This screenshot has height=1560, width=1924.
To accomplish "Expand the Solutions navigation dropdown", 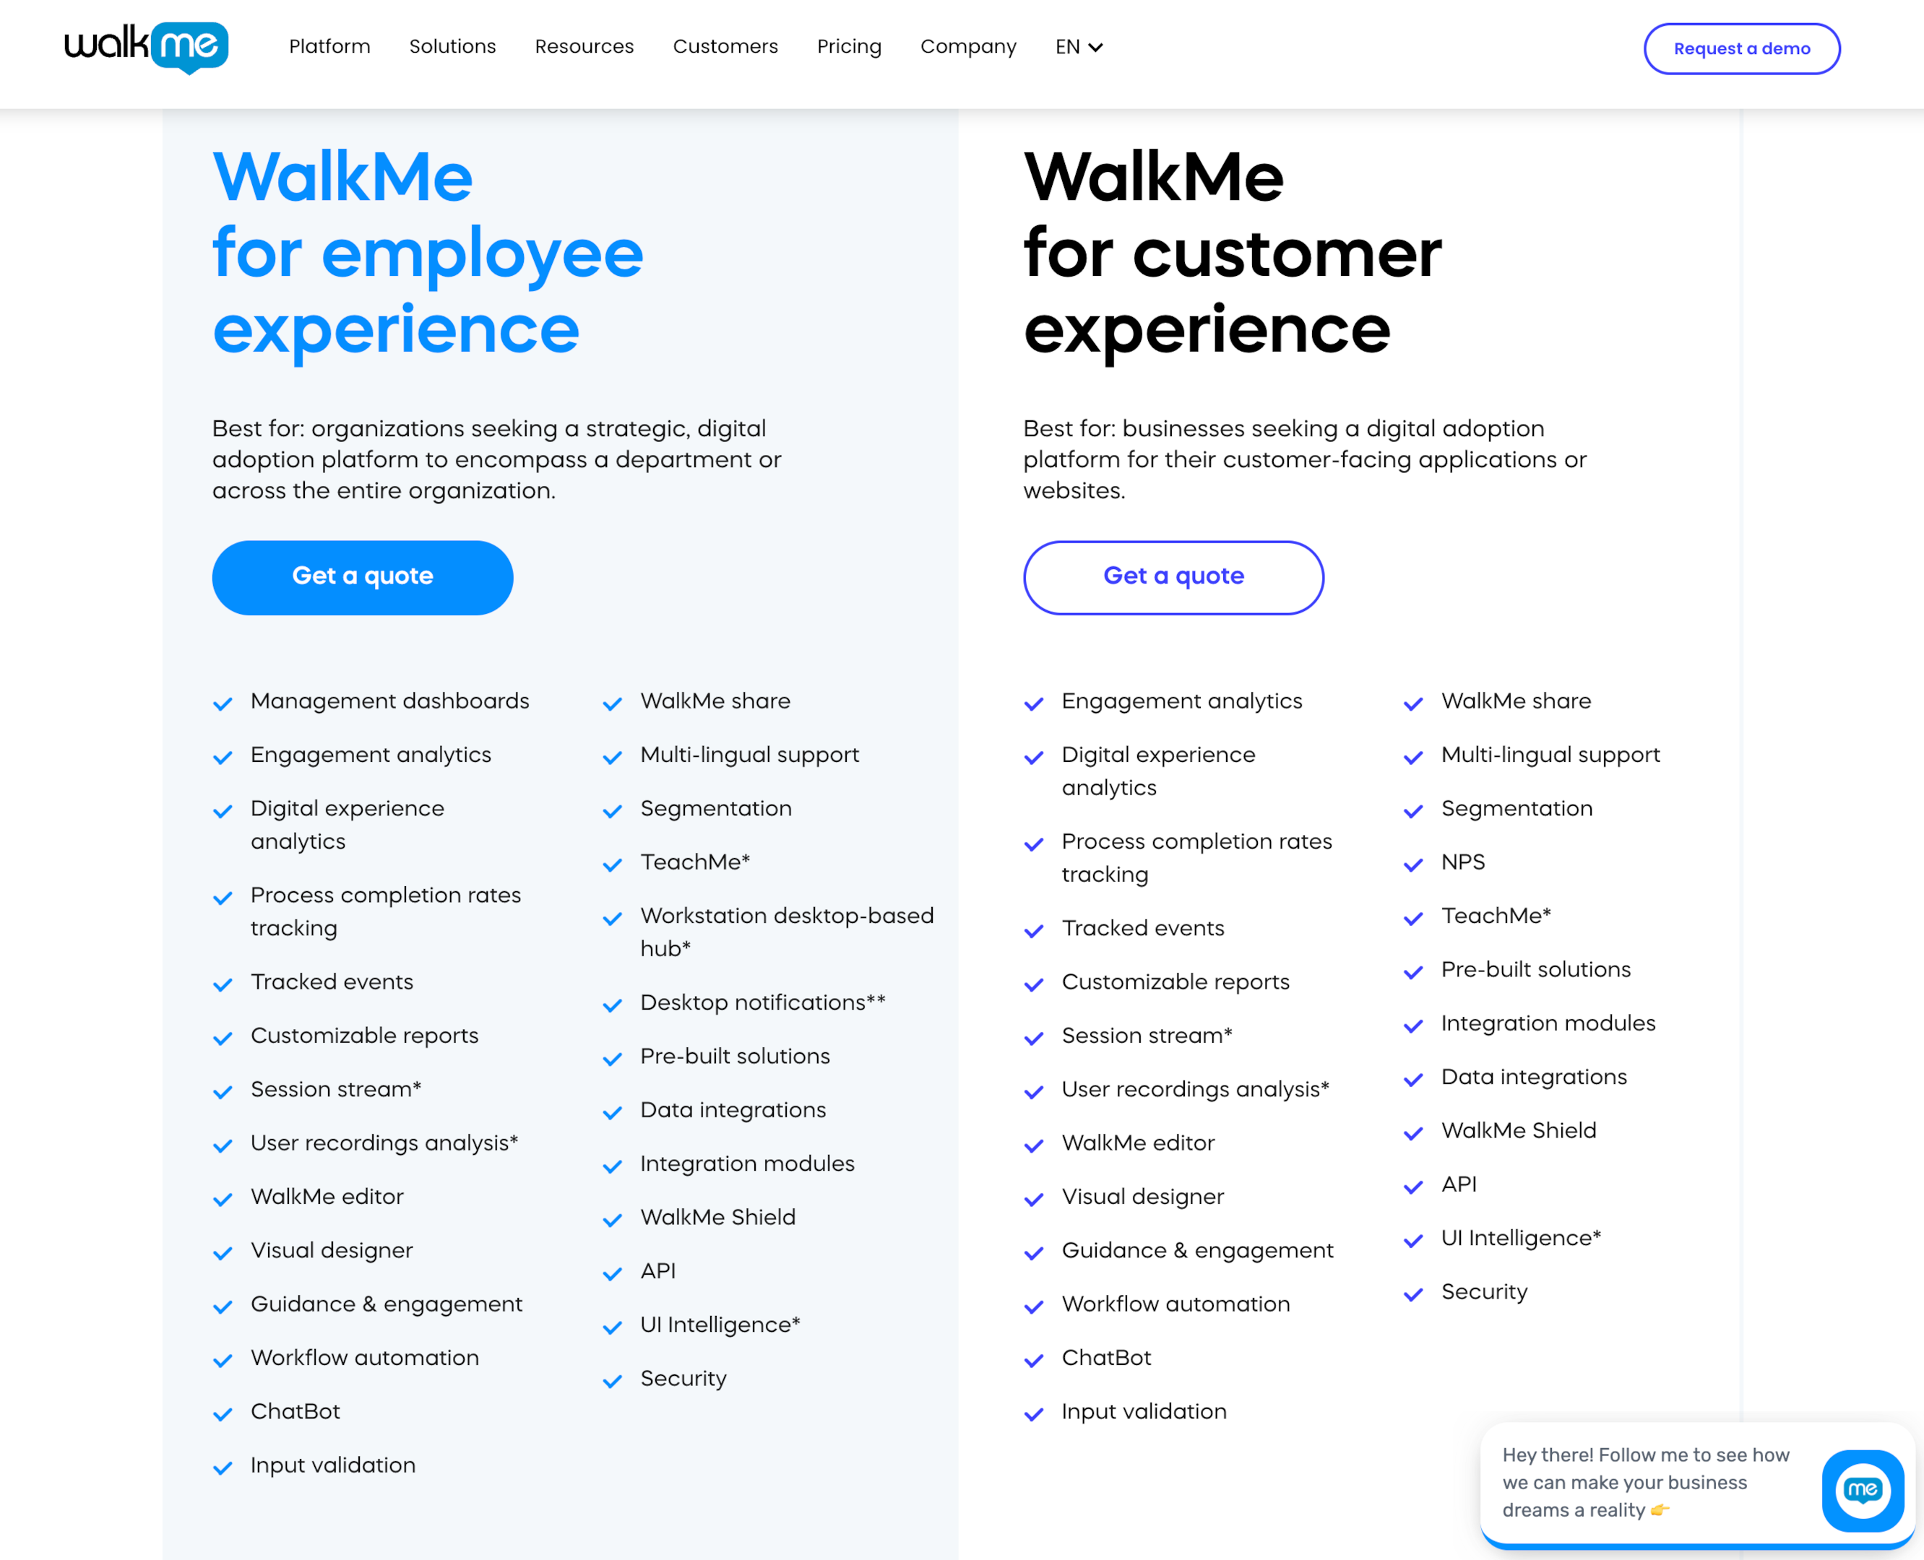I will [451, 48].
